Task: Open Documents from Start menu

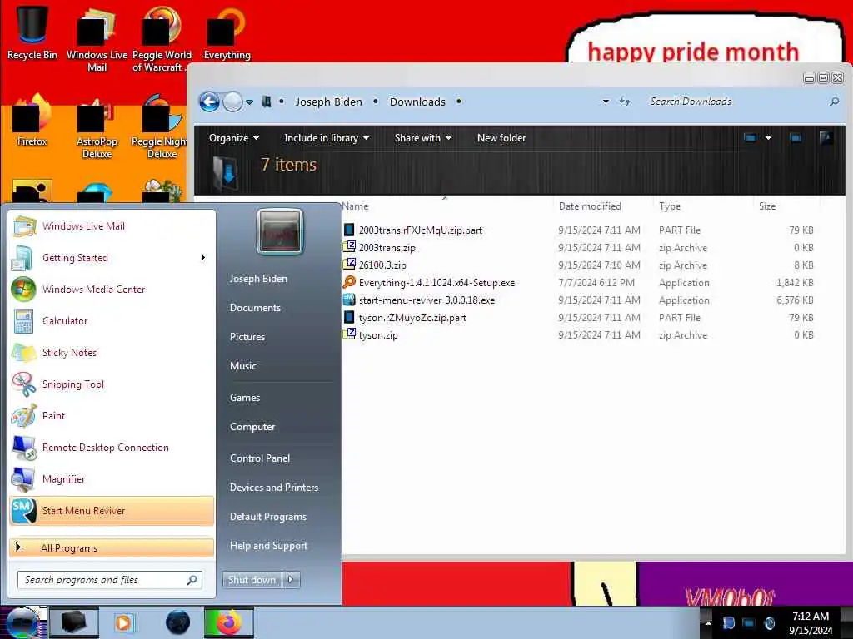Action: (255, 308)
